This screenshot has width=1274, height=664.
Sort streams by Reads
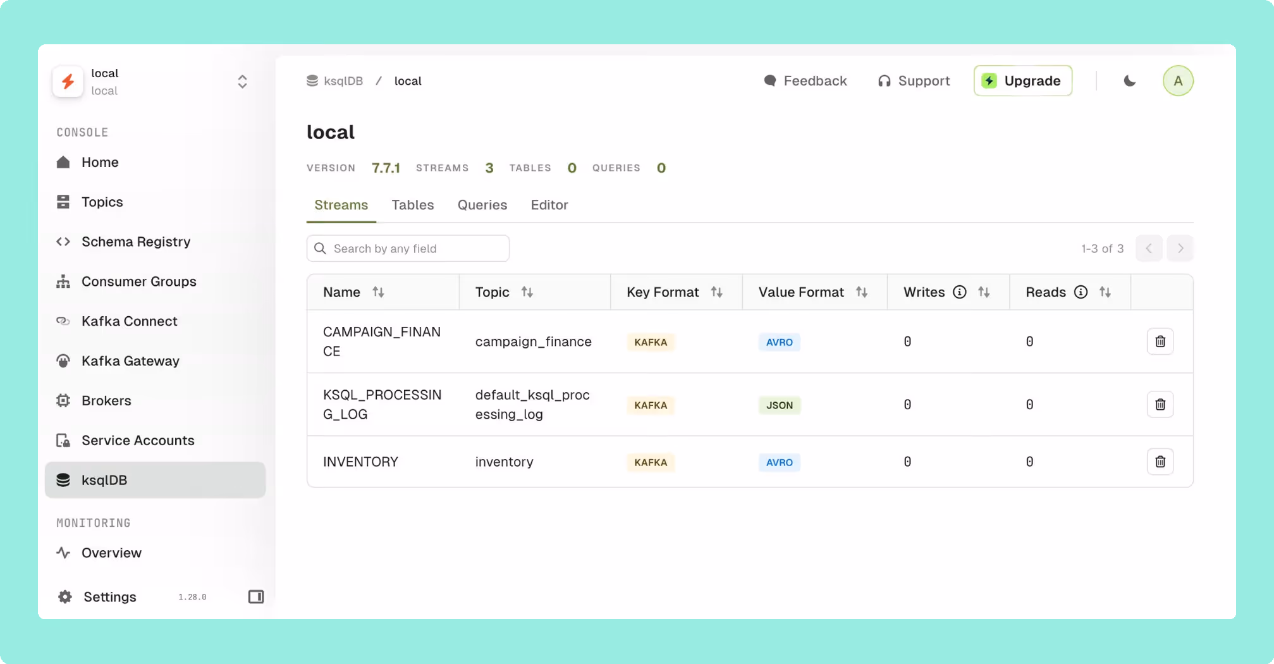[x=1105, y=292]
